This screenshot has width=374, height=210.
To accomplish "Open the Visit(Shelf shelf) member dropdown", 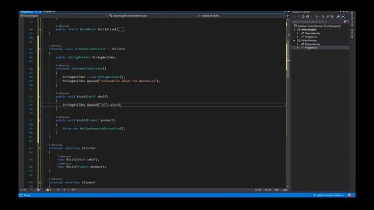I will click(x=241, y=16).
